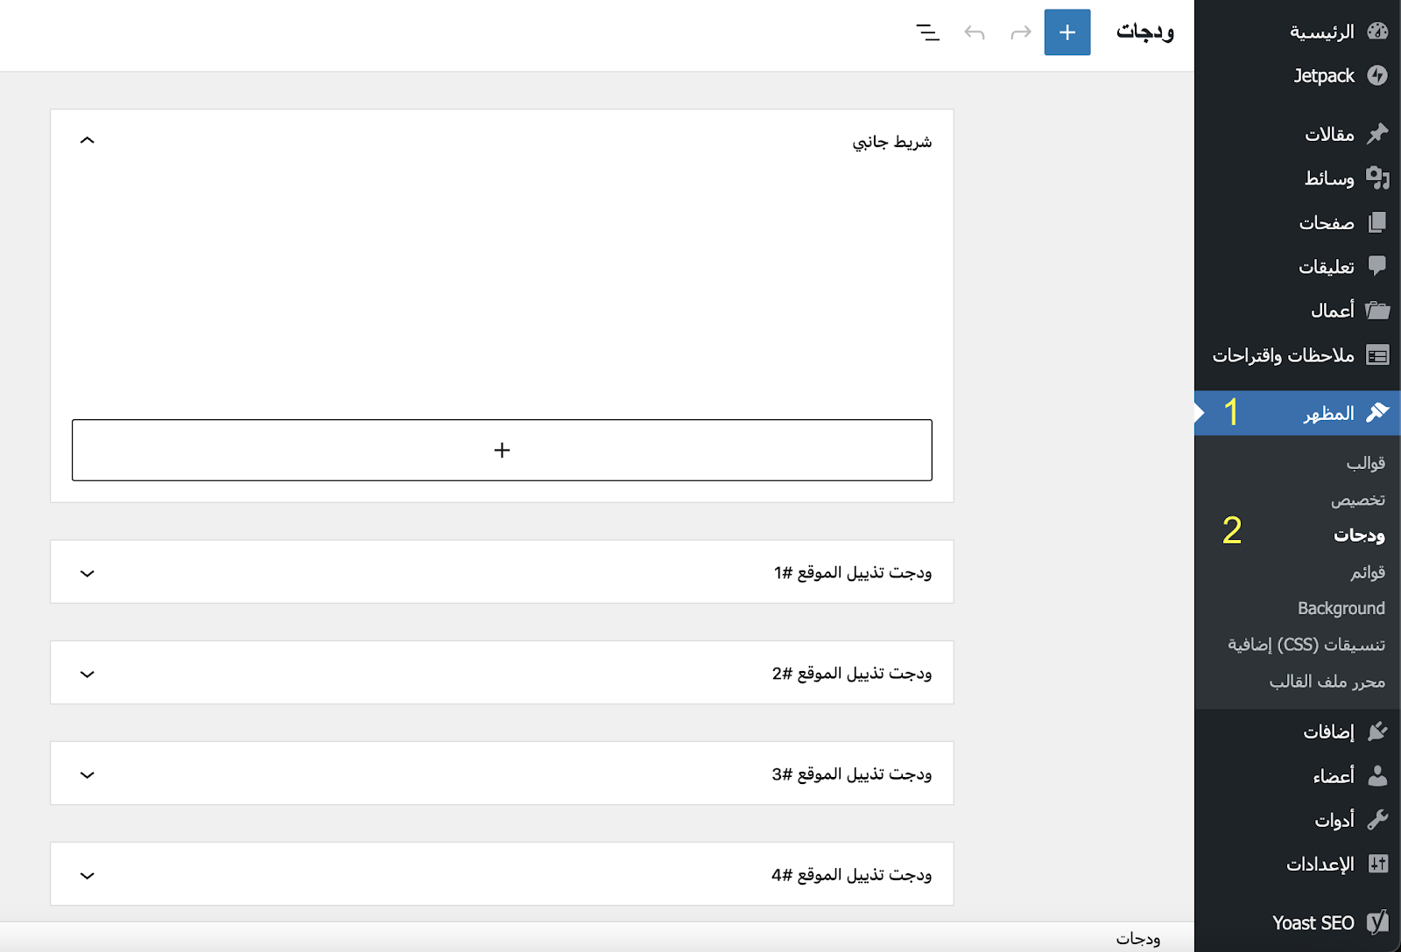Click the Yoast SEO icon
This screenshot has height=952, width=1401.
[1377, 922]
